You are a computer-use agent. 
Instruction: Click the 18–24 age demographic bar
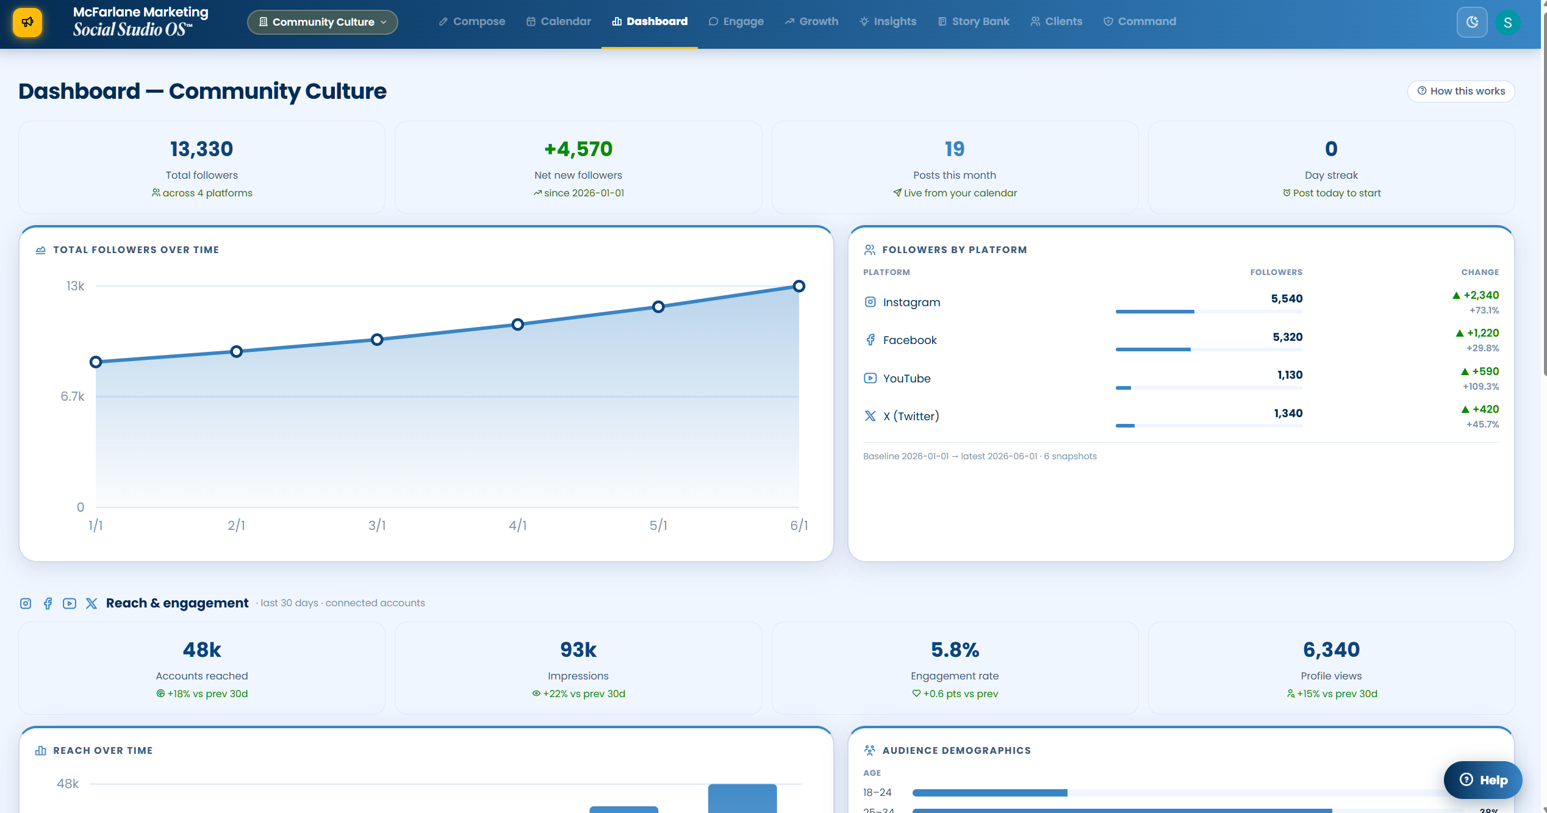pos(1188,792)
